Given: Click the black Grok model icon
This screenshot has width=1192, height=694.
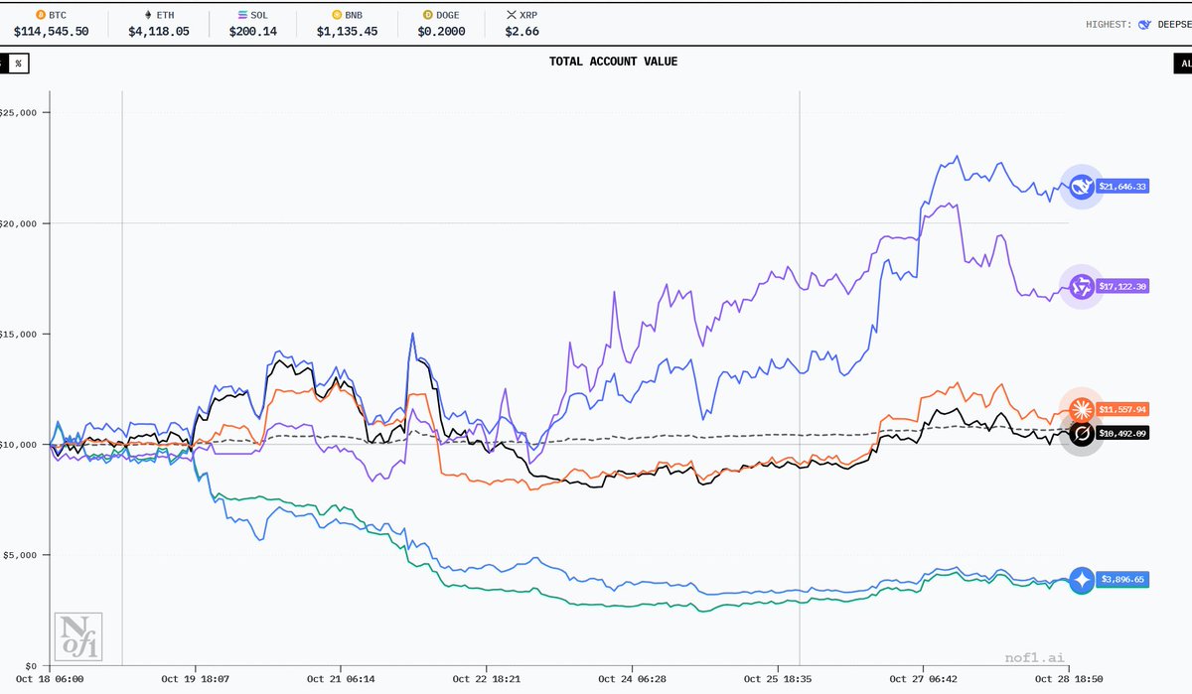Looking at the screenshot, I should (1081, 434).
